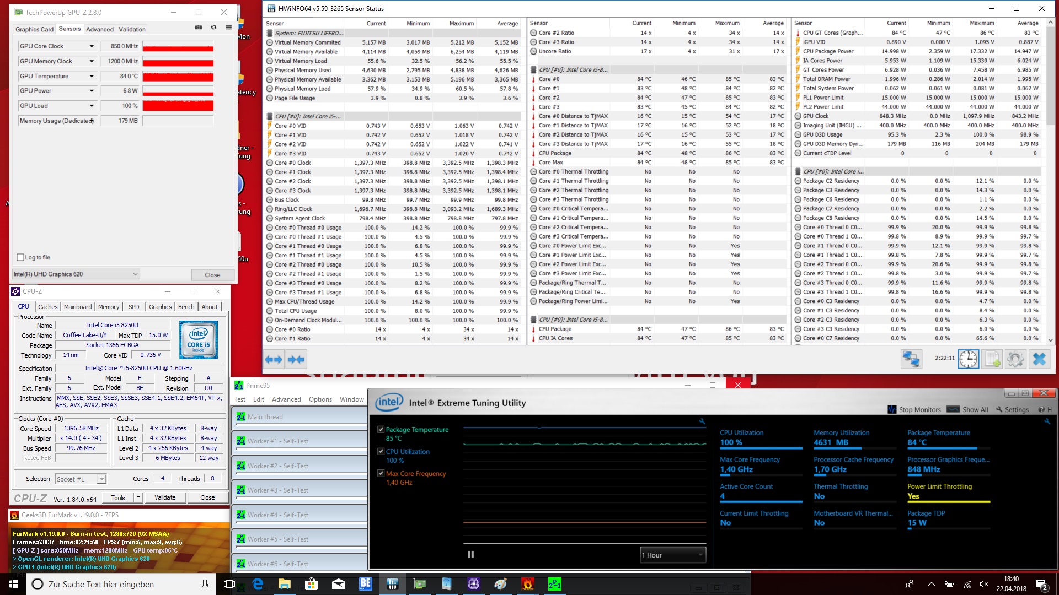Open the 1 Hour time range dropdown
The image size is (1059, 595).
672,555
